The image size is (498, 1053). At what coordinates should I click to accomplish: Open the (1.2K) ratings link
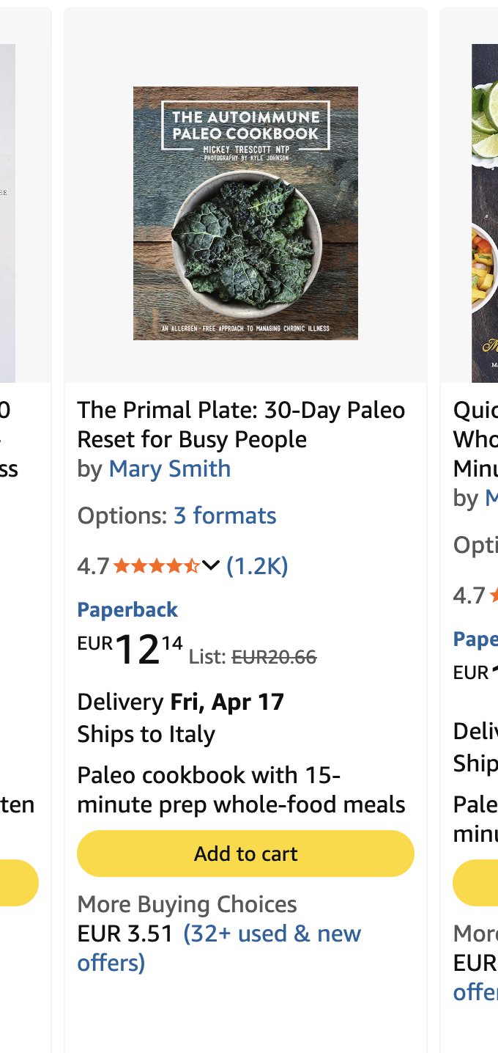click(258, 565)
